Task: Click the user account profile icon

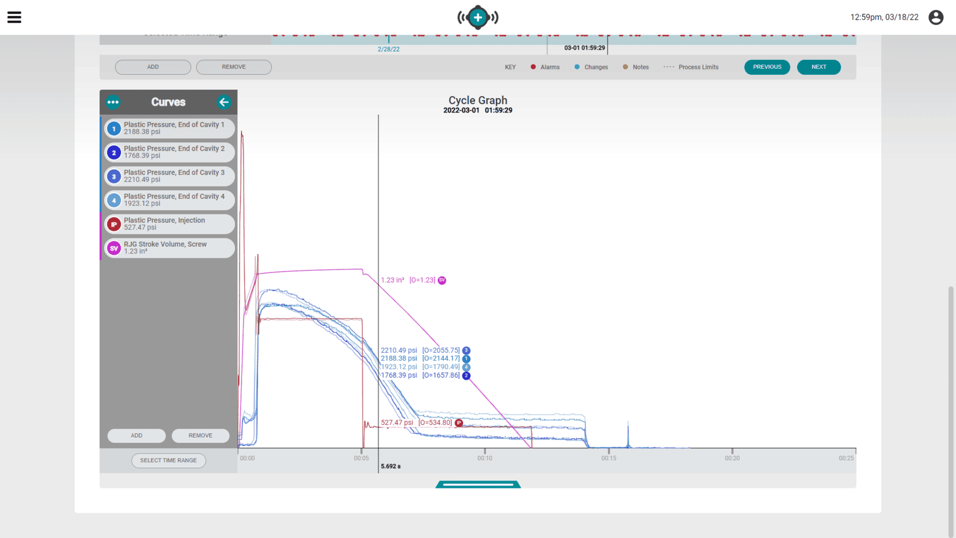Action: click(936, 17)
